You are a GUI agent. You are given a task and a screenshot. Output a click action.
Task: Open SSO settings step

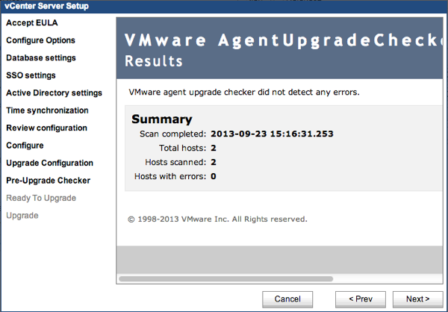point(31,75)
